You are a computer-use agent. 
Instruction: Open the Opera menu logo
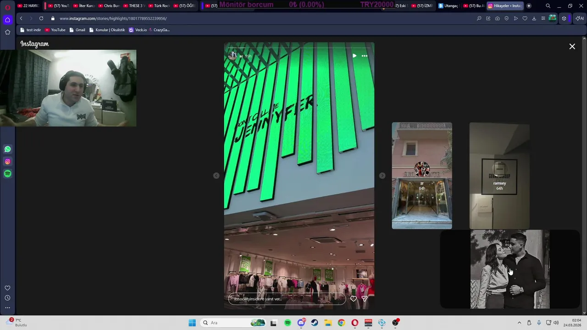click(x=7, y=7)
